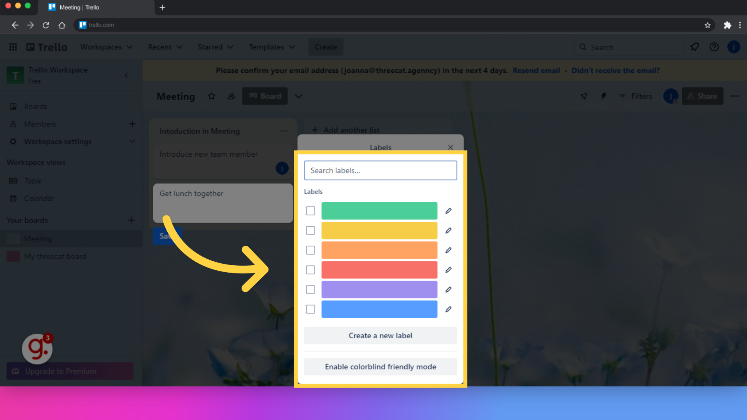Click Create a new label
This screenshot has width=747, height=420.
[381, 336]
